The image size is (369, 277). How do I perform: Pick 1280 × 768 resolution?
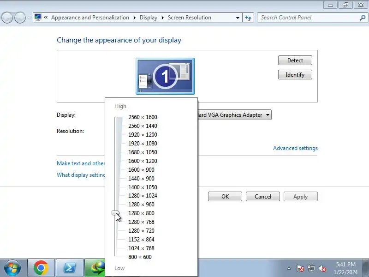pyautogui.click(x=141, y=222)
